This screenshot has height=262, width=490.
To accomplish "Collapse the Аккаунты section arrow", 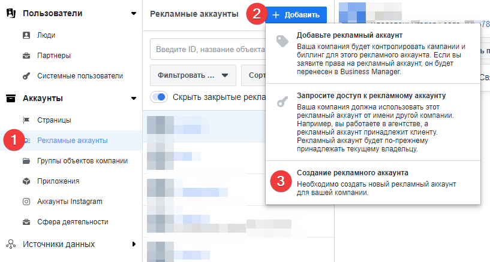I will pos(134,99).
